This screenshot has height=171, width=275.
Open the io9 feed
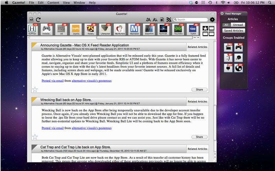(62, 29)
